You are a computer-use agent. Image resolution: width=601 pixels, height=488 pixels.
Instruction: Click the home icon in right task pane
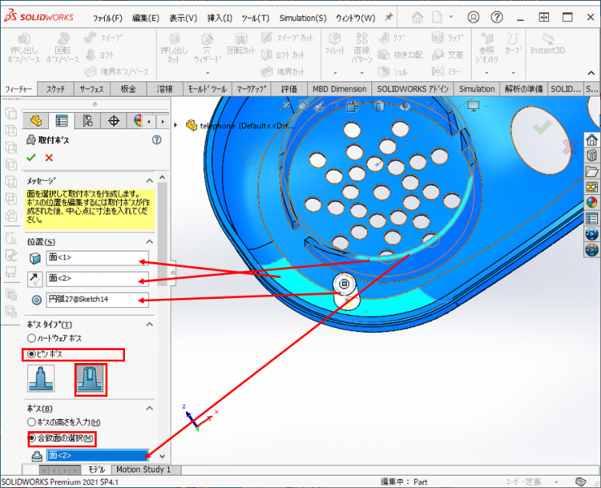[x=591, y=140]
